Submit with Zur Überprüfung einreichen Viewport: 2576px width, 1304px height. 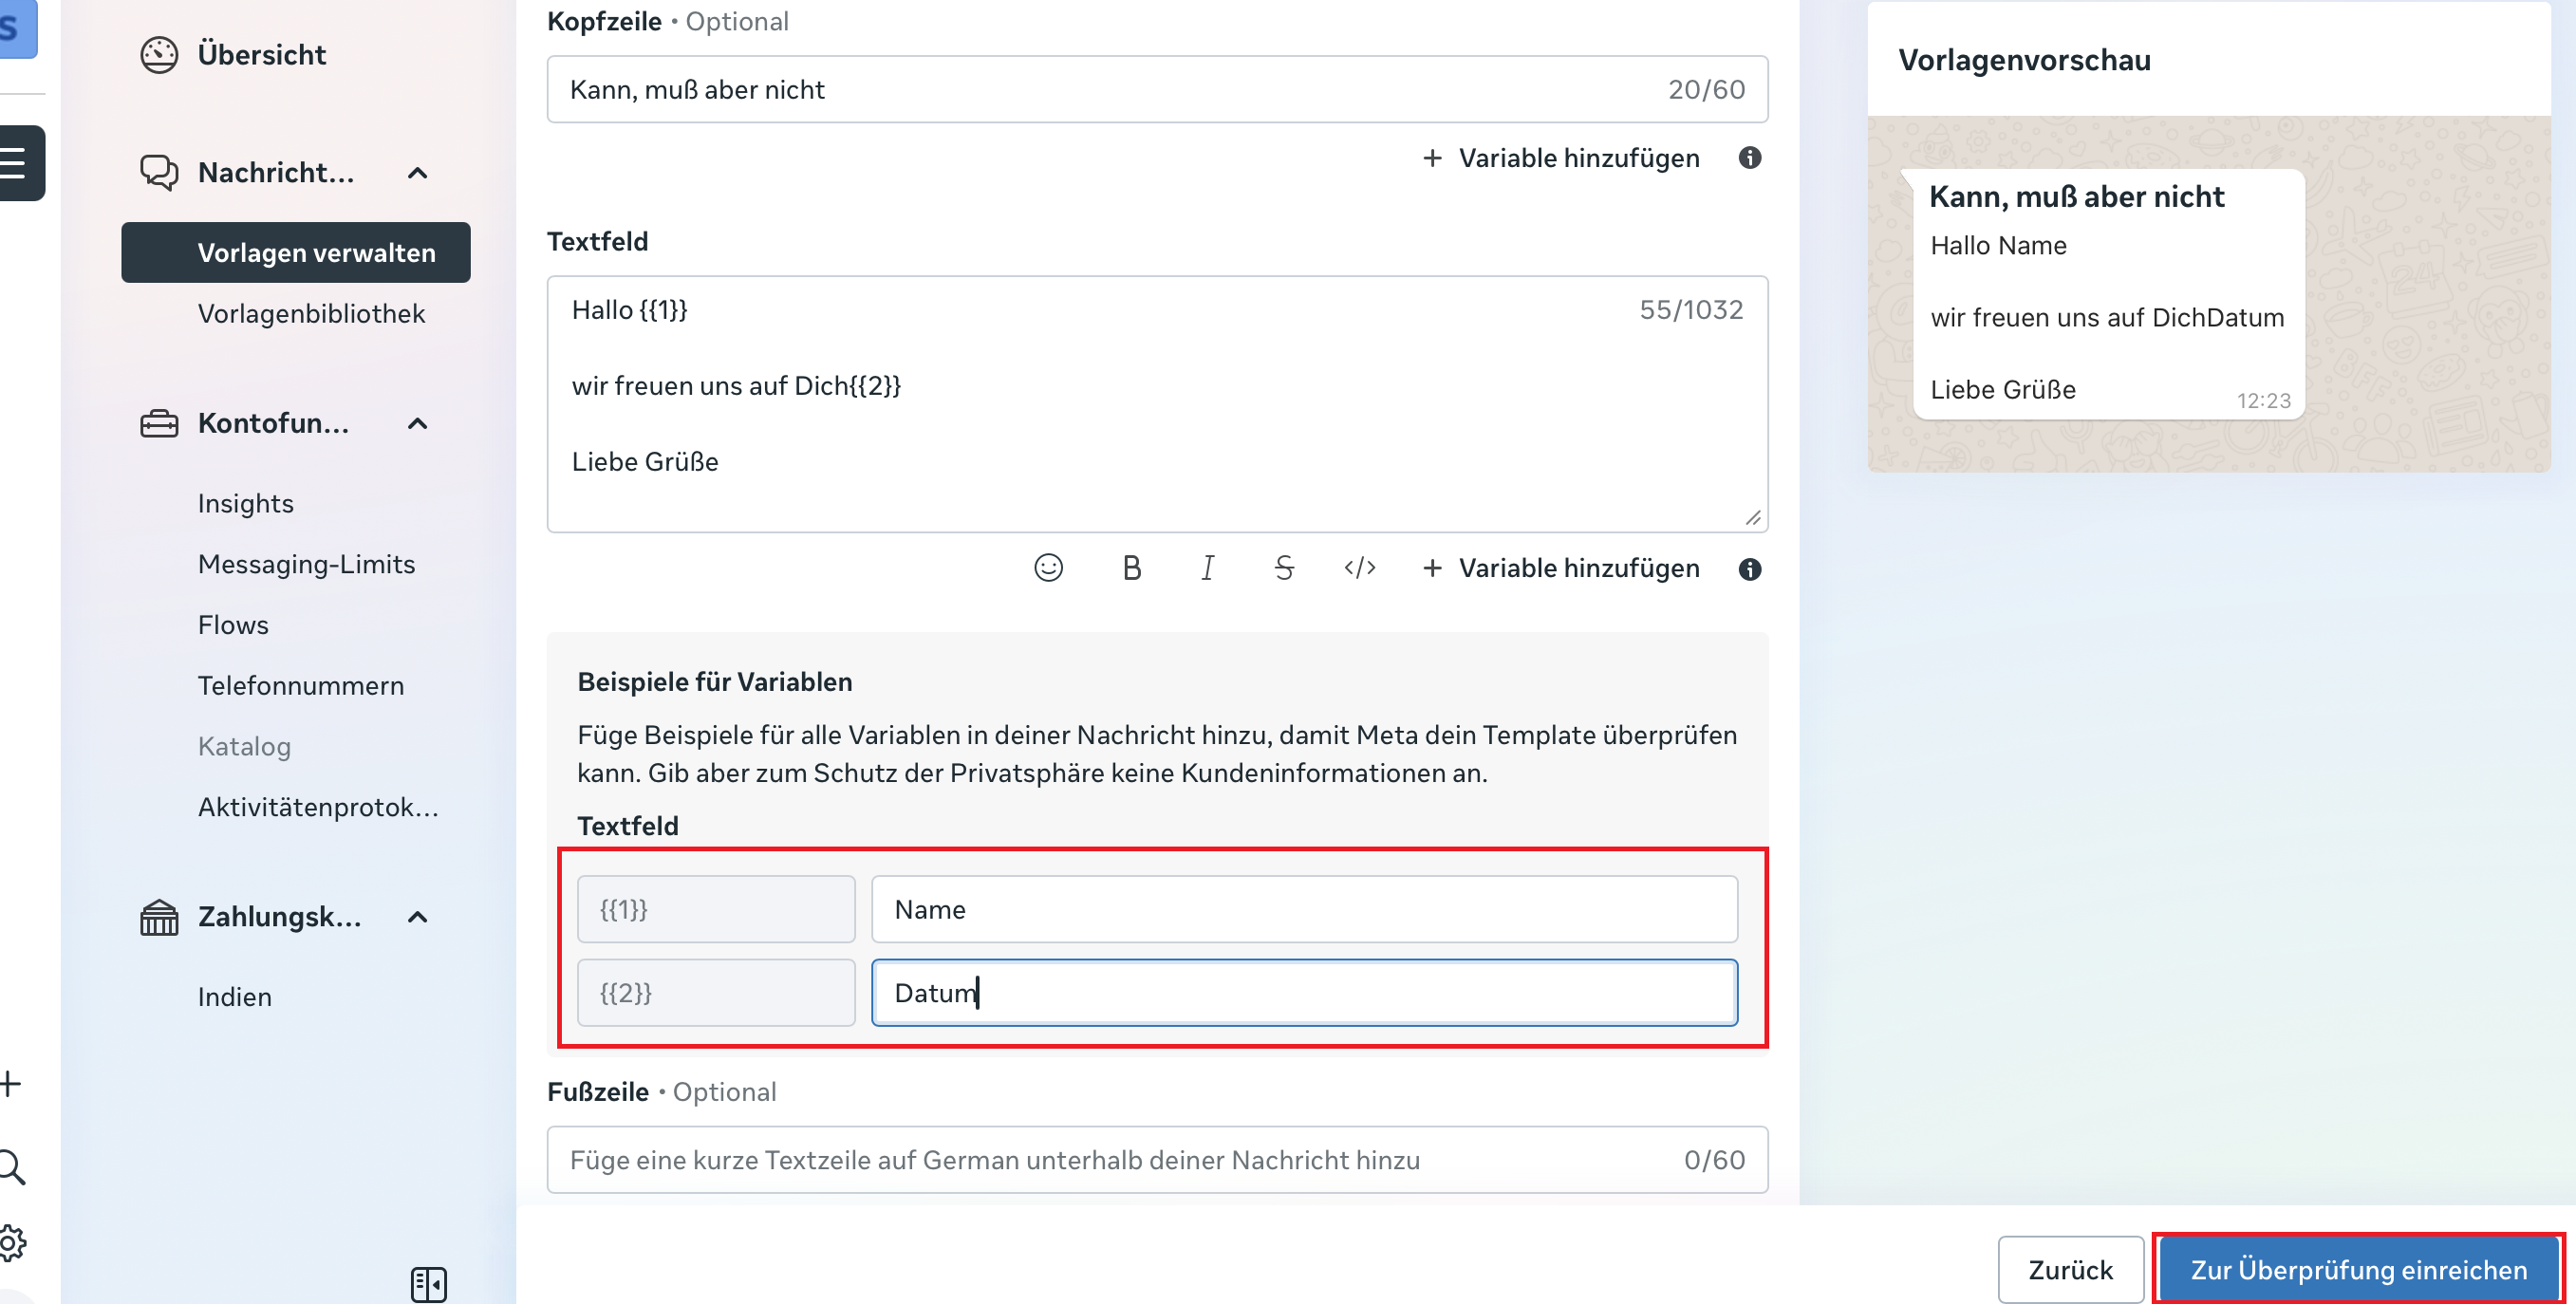[2359, 1269]
